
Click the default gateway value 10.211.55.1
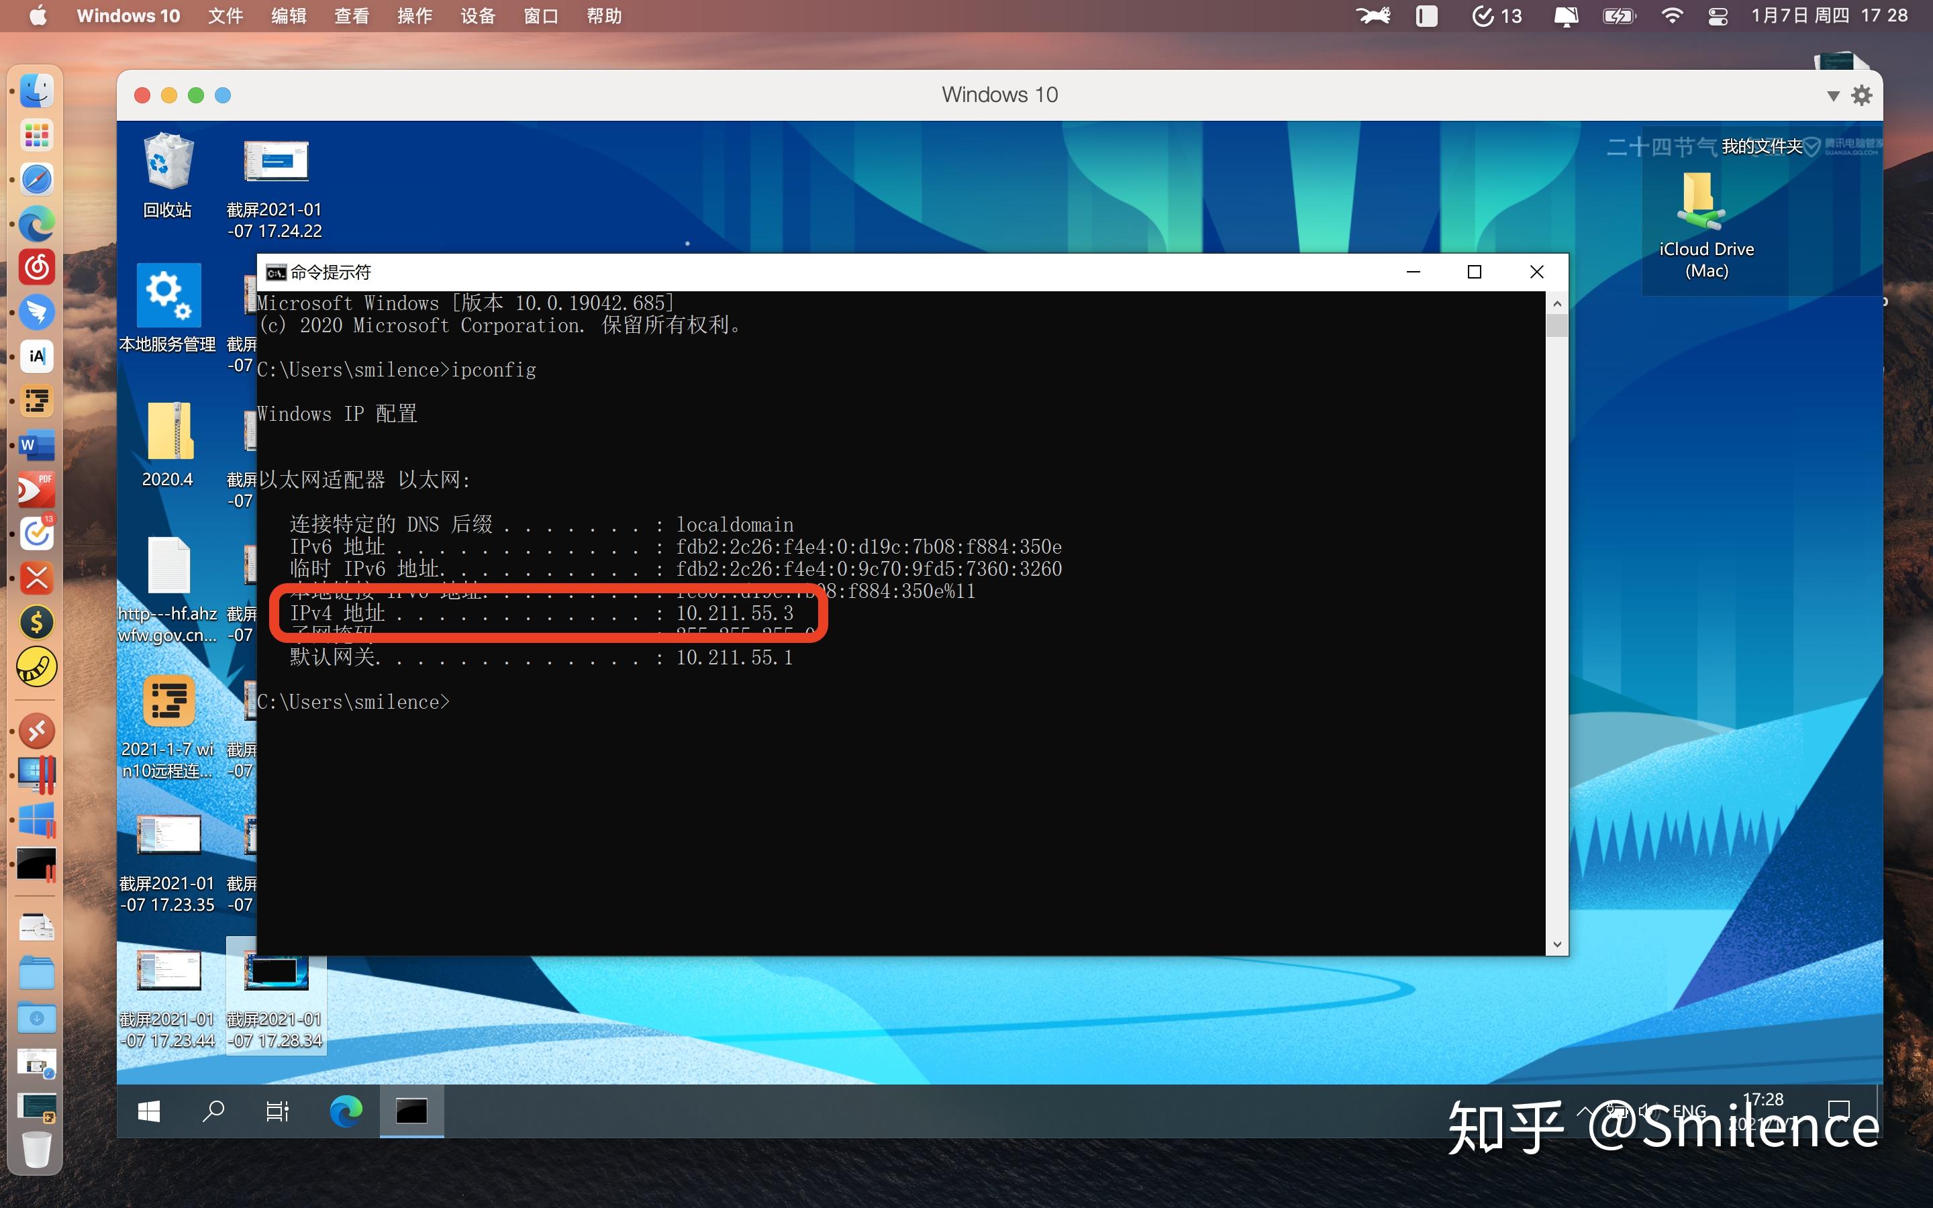point(735,658)
